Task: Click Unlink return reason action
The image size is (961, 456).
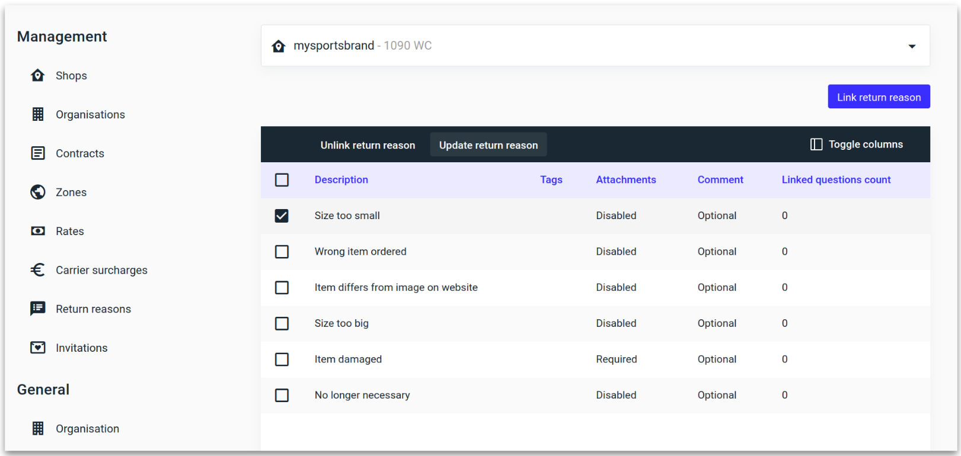Action: pos(368,145)
